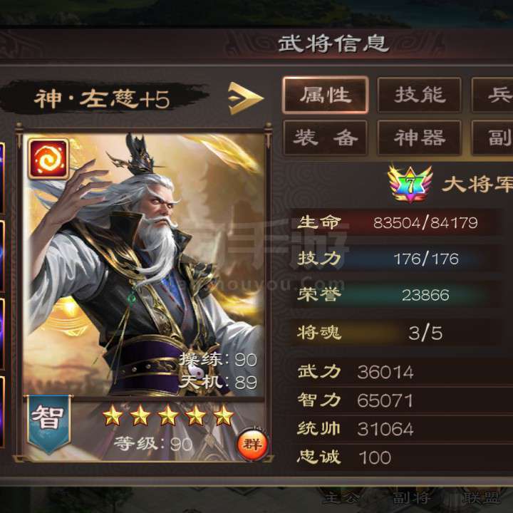Open the 神器 artifact tab
Image resolution: width=513 pixels, height=513 pixels.
coord(420,138)
